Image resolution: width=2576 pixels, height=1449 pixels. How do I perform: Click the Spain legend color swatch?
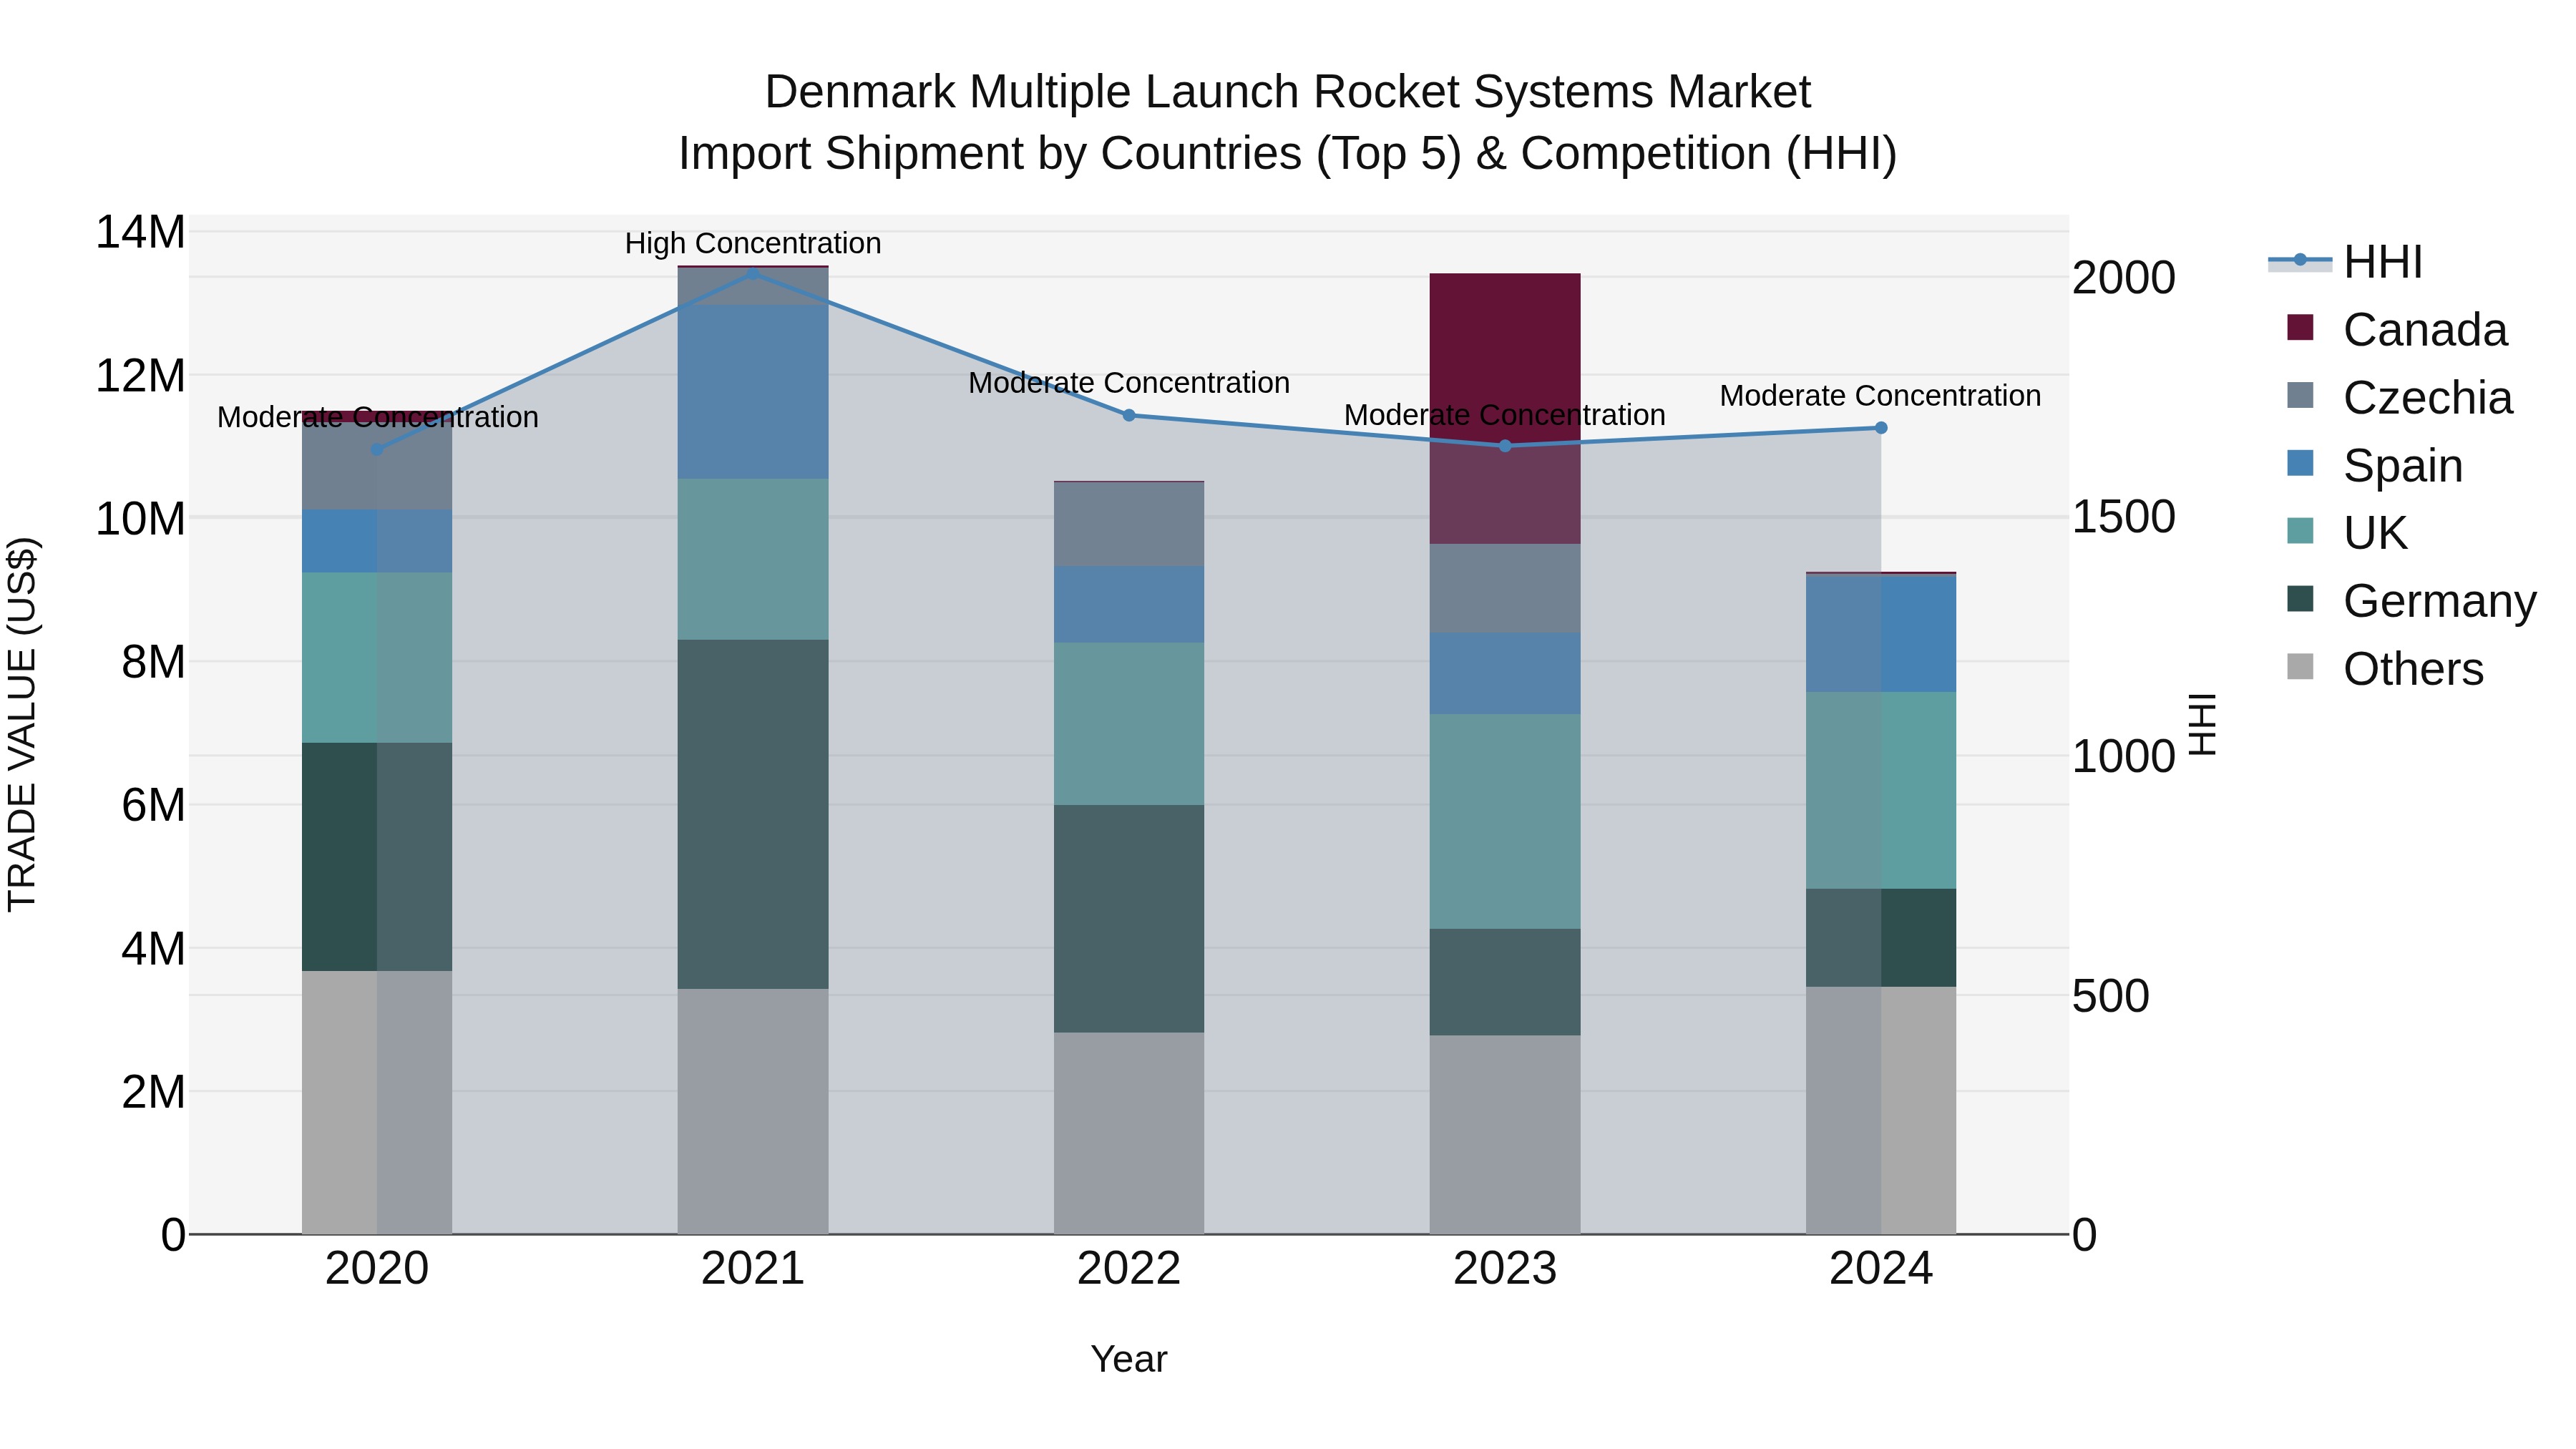click(x=2300, y=464)
